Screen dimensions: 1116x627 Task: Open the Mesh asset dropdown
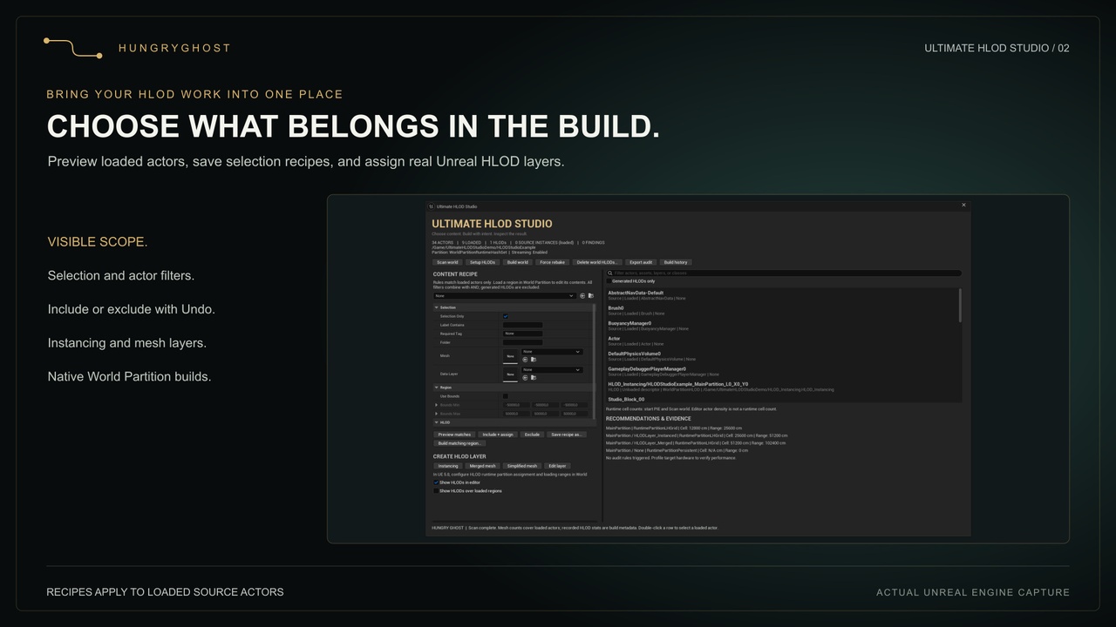coord(552,352)
